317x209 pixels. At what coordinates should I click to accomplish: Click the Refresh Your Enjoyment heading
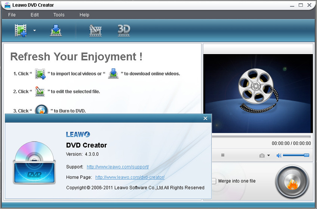coord(76,56)
